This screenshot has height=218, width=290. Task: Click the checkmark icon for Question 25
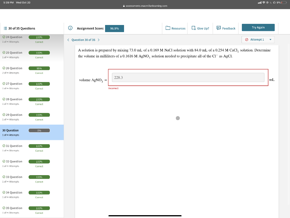(x=4, y=53)
